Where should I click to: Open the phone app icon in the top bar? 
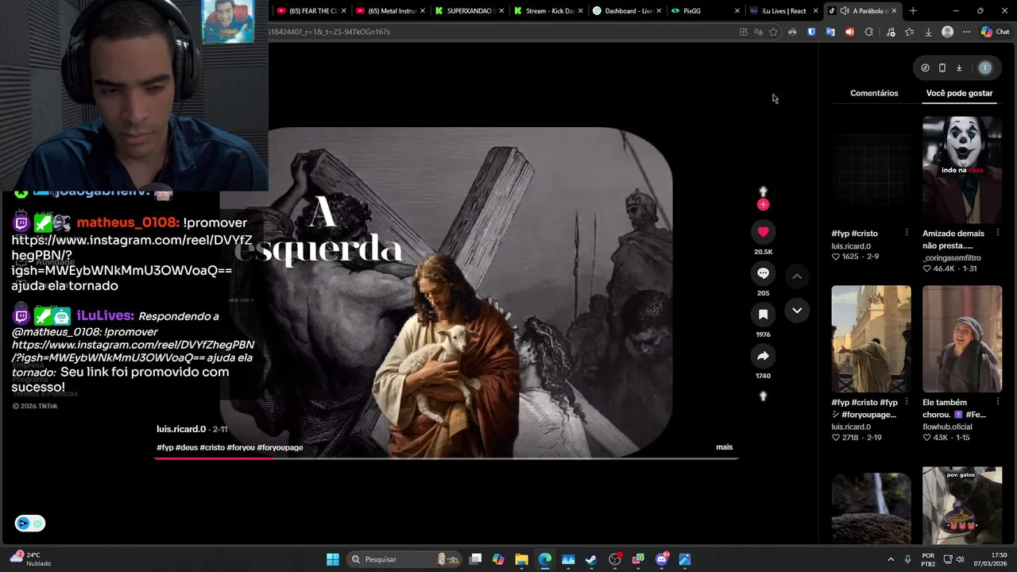tap(942, 68)
